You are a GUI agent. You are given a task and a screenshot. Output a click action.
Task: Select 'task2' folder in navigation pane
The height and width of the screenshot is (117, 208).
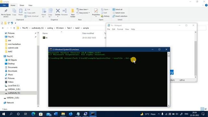10,51
